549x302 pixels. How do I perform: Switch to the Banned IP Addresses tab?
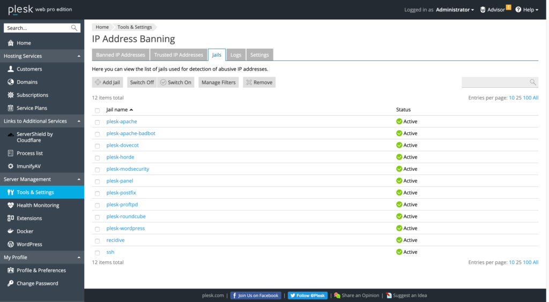(x=121, y=55)
